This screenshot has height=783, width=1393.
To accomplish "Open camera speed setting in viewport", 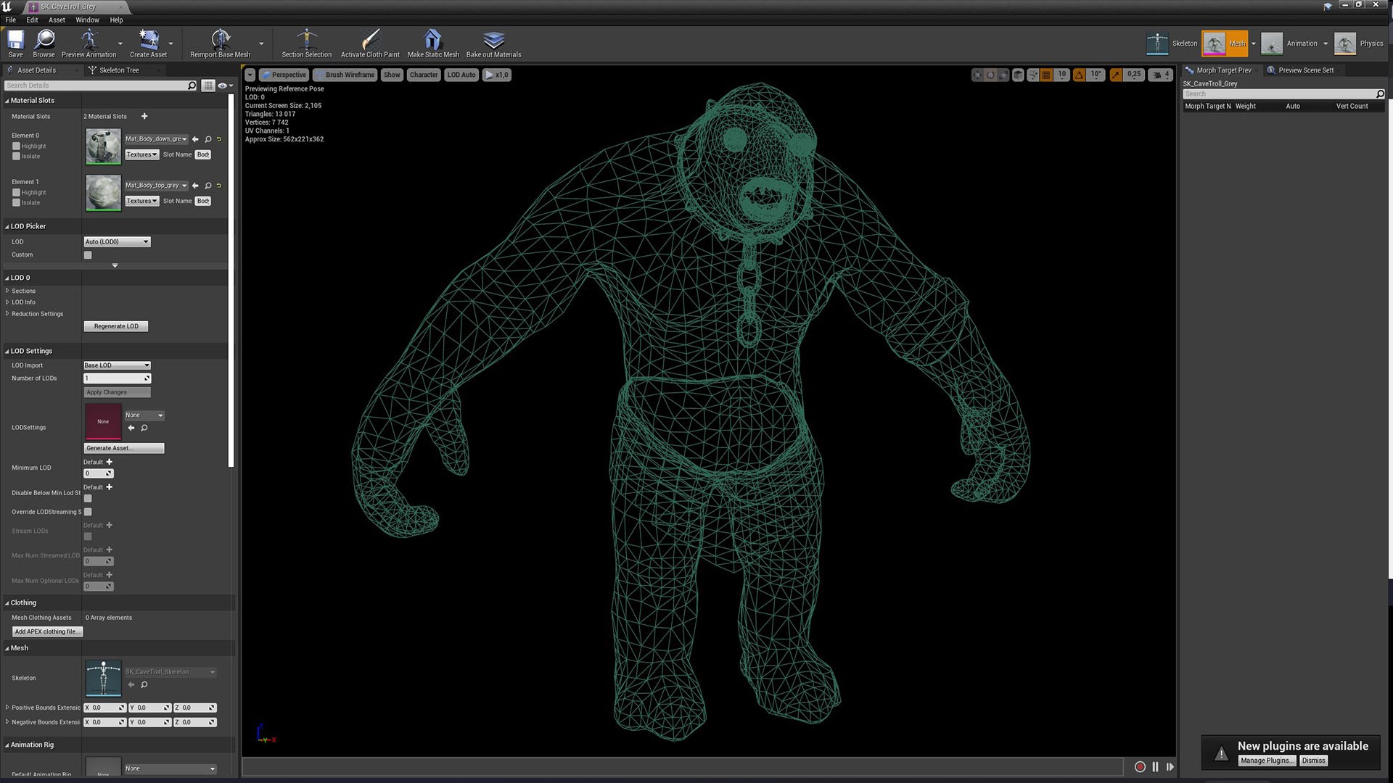I will point(1161,75).
